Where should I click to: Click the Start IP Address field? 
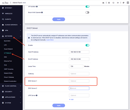[x=79, y=52]
